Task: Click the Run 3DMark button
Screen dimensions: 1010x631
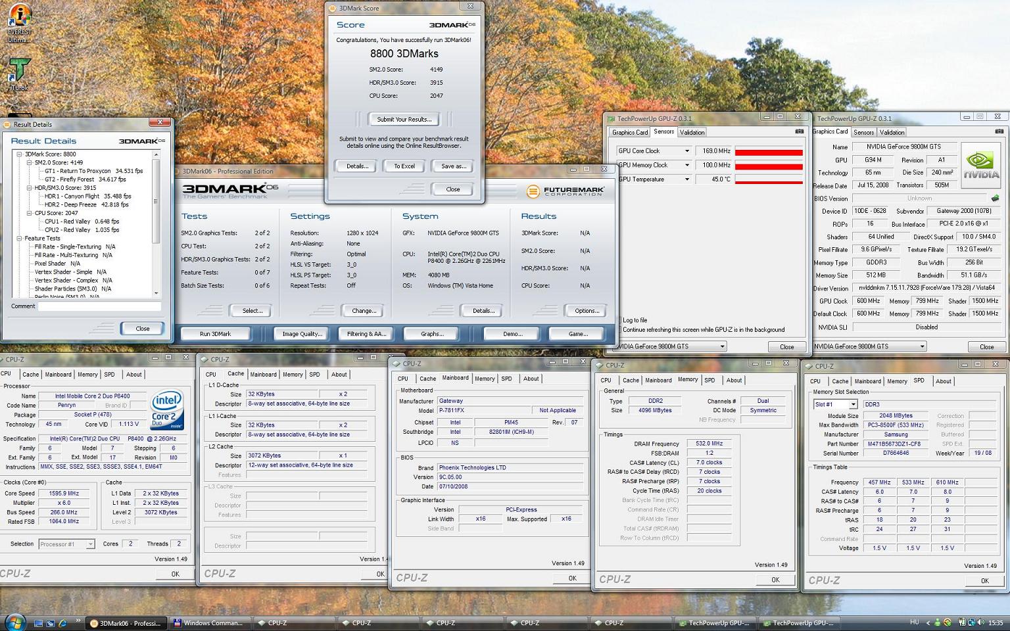Action: pyautogui.click(x=216, y=334)
